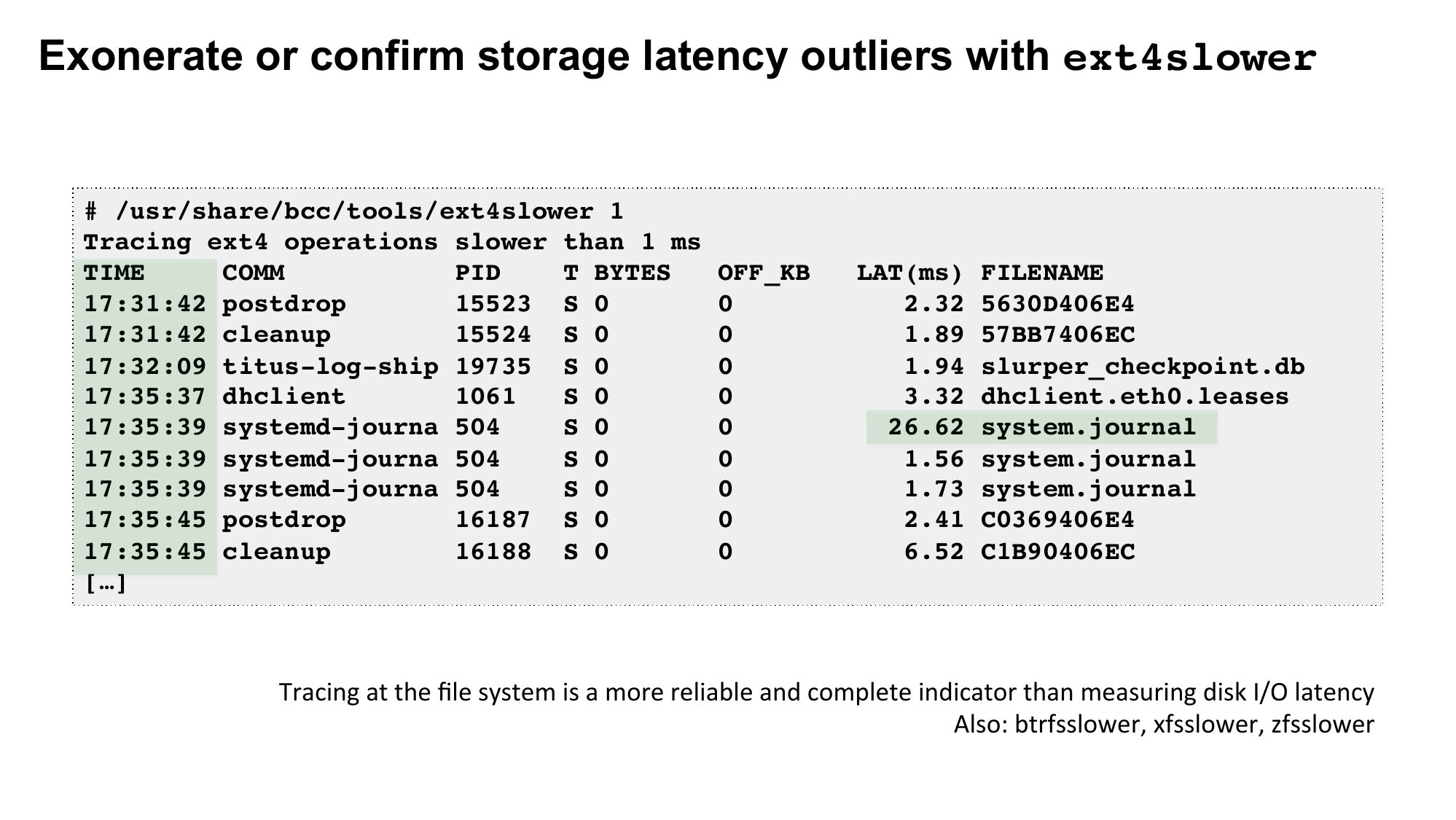Click the slurper_checkpoint.db filename
The height and width of the screenshot is (820, 1456).
point(1143,366)
